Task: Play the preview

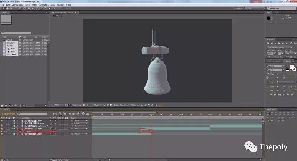Action: click(x=275, y=43)
